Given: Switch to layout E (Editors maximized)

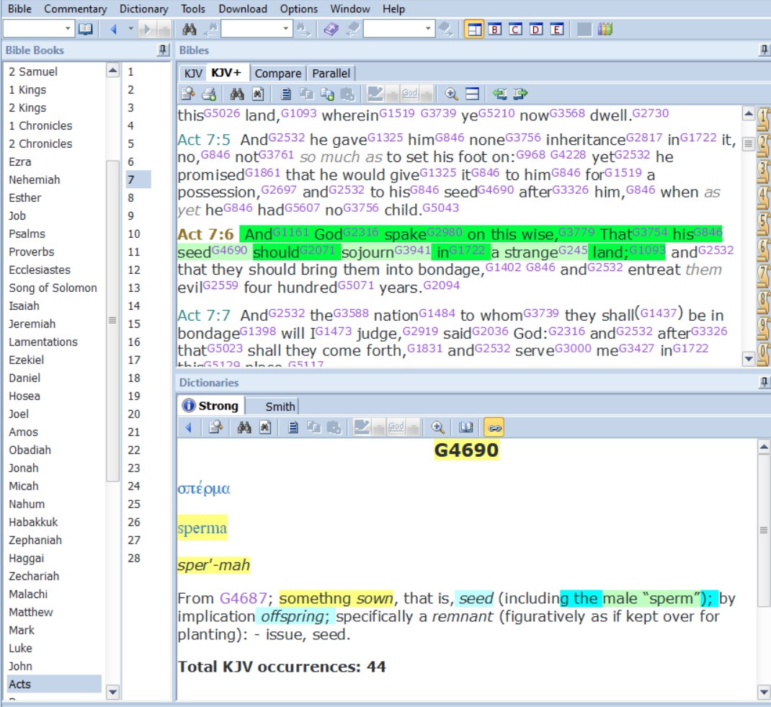Looking at the screenshot, I should [x=556, y=30].
